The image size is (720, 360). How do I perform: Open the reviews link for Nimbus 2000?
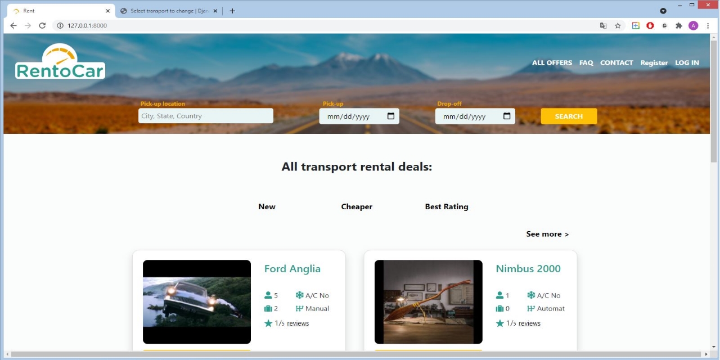pos(529,323)
